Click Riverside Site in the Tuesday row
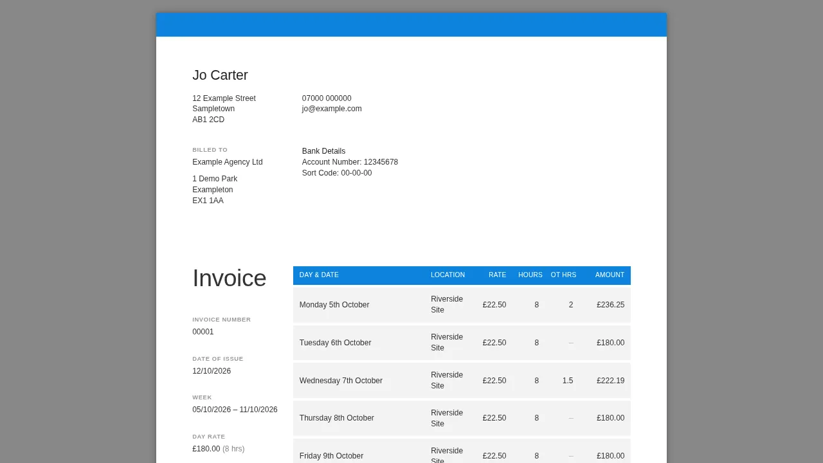The image size is (823, 463). (x=447, y=343)
